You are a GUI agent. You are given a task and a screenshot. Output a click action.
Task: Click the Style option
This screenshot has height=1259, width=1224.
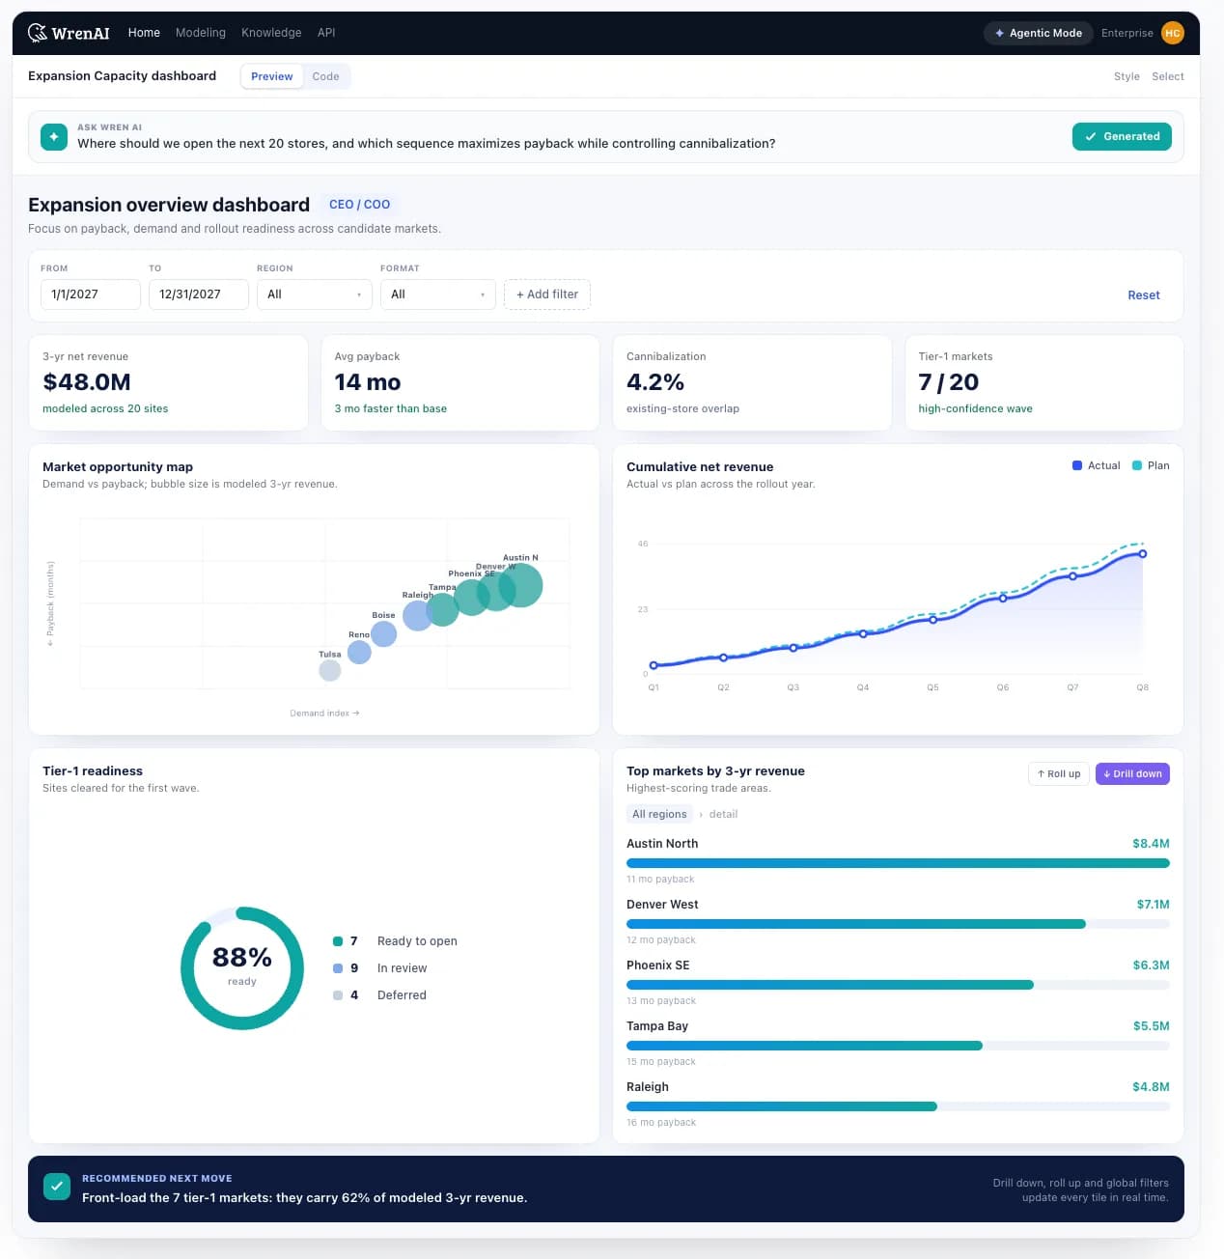coord(1127,76)
